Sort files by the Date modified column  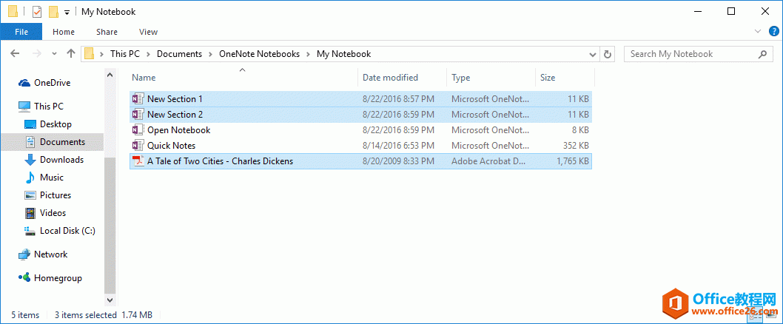[390, 78]
